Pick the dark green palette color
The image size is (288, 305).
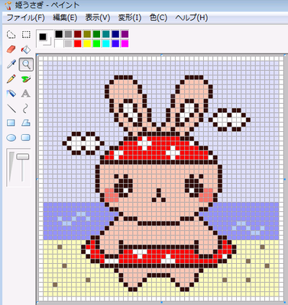[x=96, y=34]
